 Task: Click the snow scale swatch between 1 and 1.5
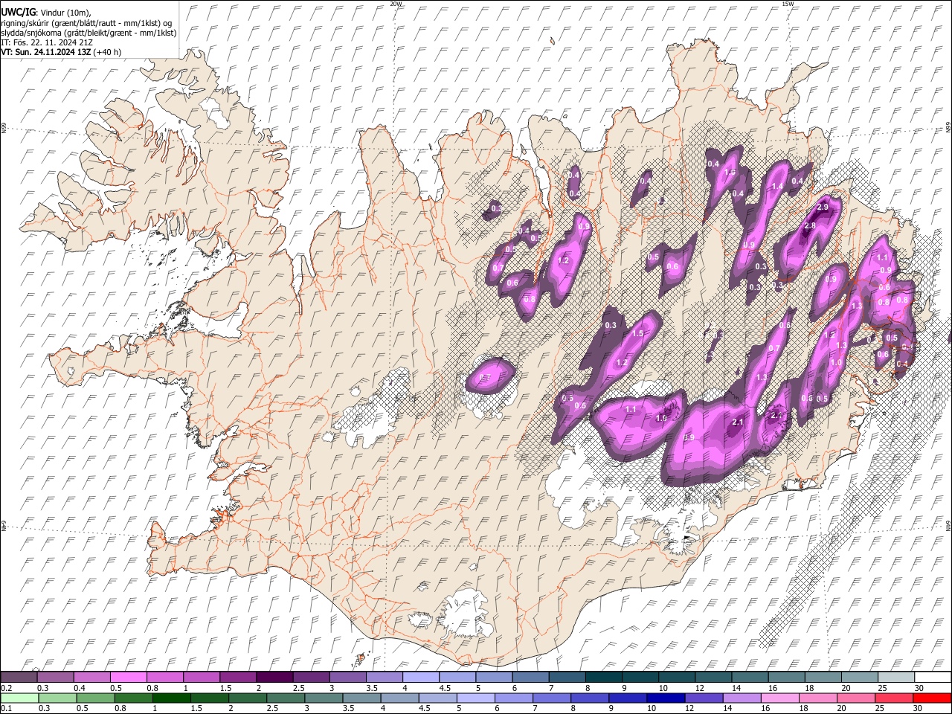tap(202, 678)
